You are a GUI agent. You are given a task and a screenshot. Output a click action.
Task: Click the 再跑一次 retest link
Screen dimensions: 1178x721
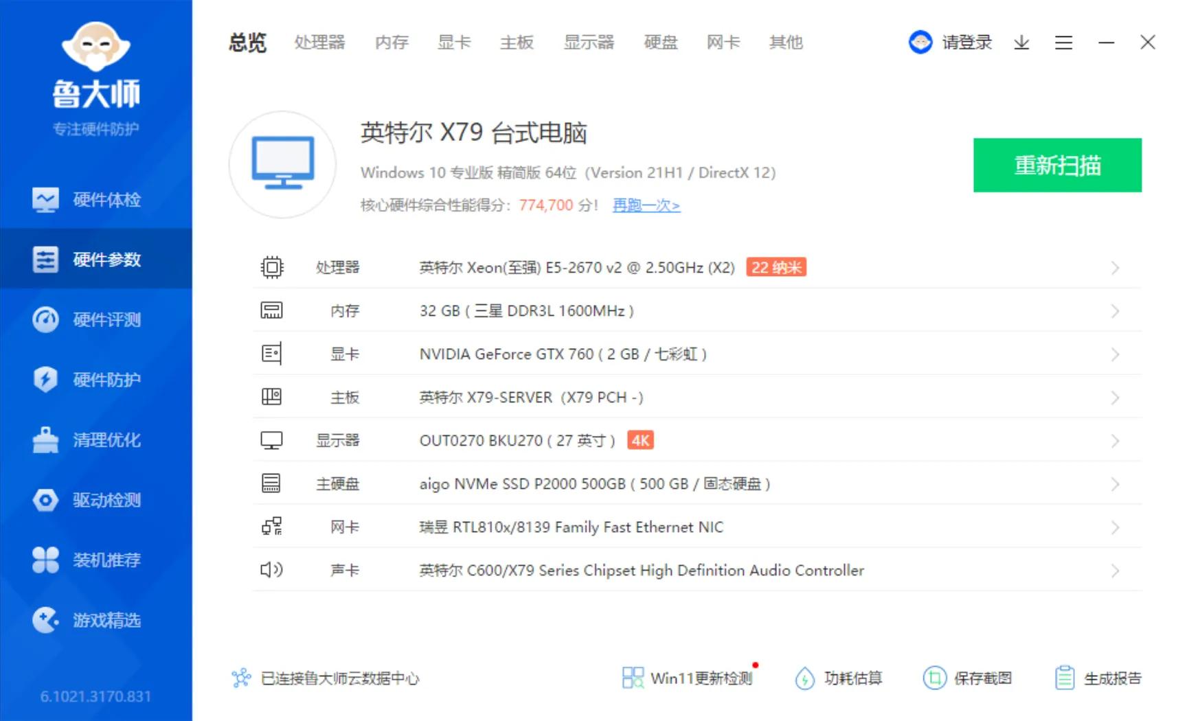coord(644,205)
